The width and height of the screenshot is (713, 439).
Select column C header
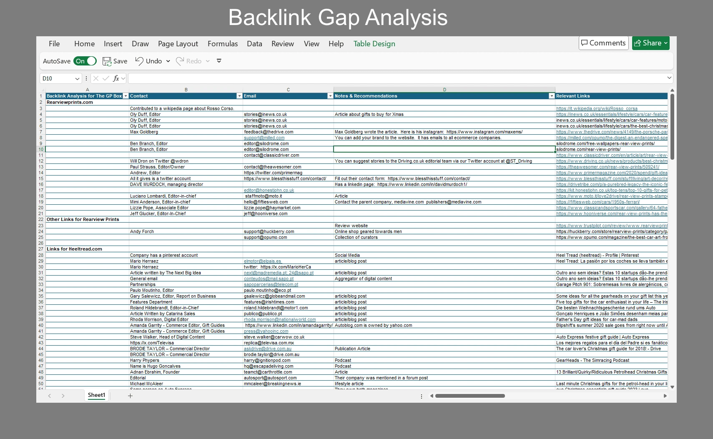[288, 90]
